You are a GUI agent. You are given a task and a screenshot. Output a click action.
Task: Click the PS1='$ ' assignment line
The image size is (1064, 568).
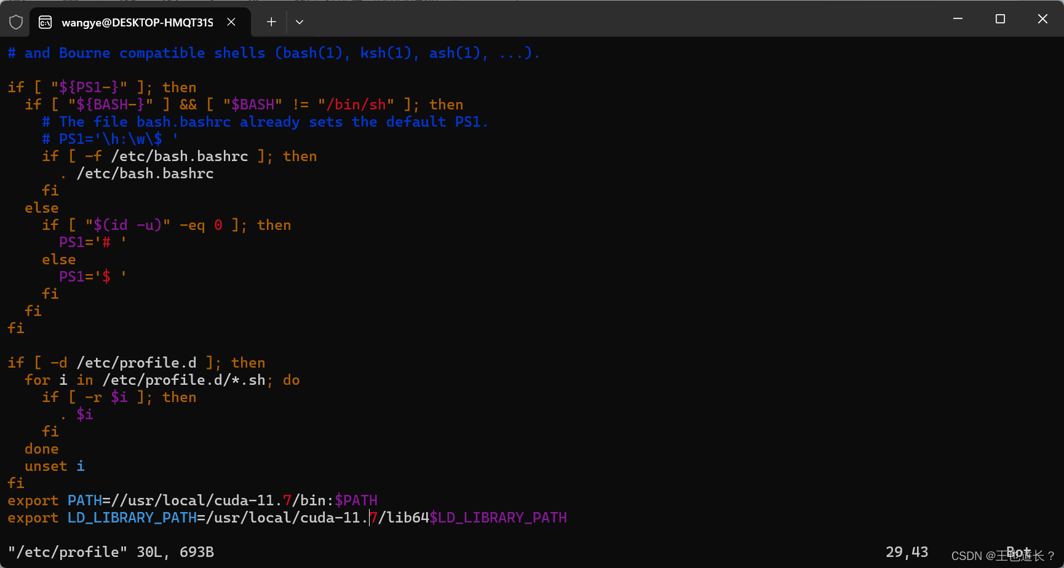89,276
